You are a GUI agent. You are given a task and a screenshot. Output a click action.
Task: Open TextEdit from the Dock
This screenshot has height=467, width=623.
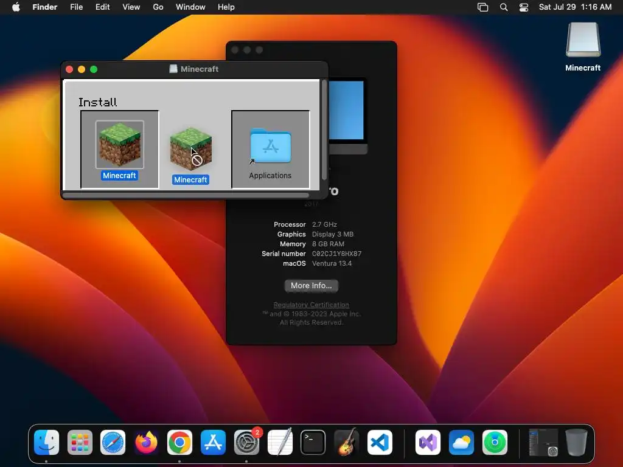tap(280, 442)
